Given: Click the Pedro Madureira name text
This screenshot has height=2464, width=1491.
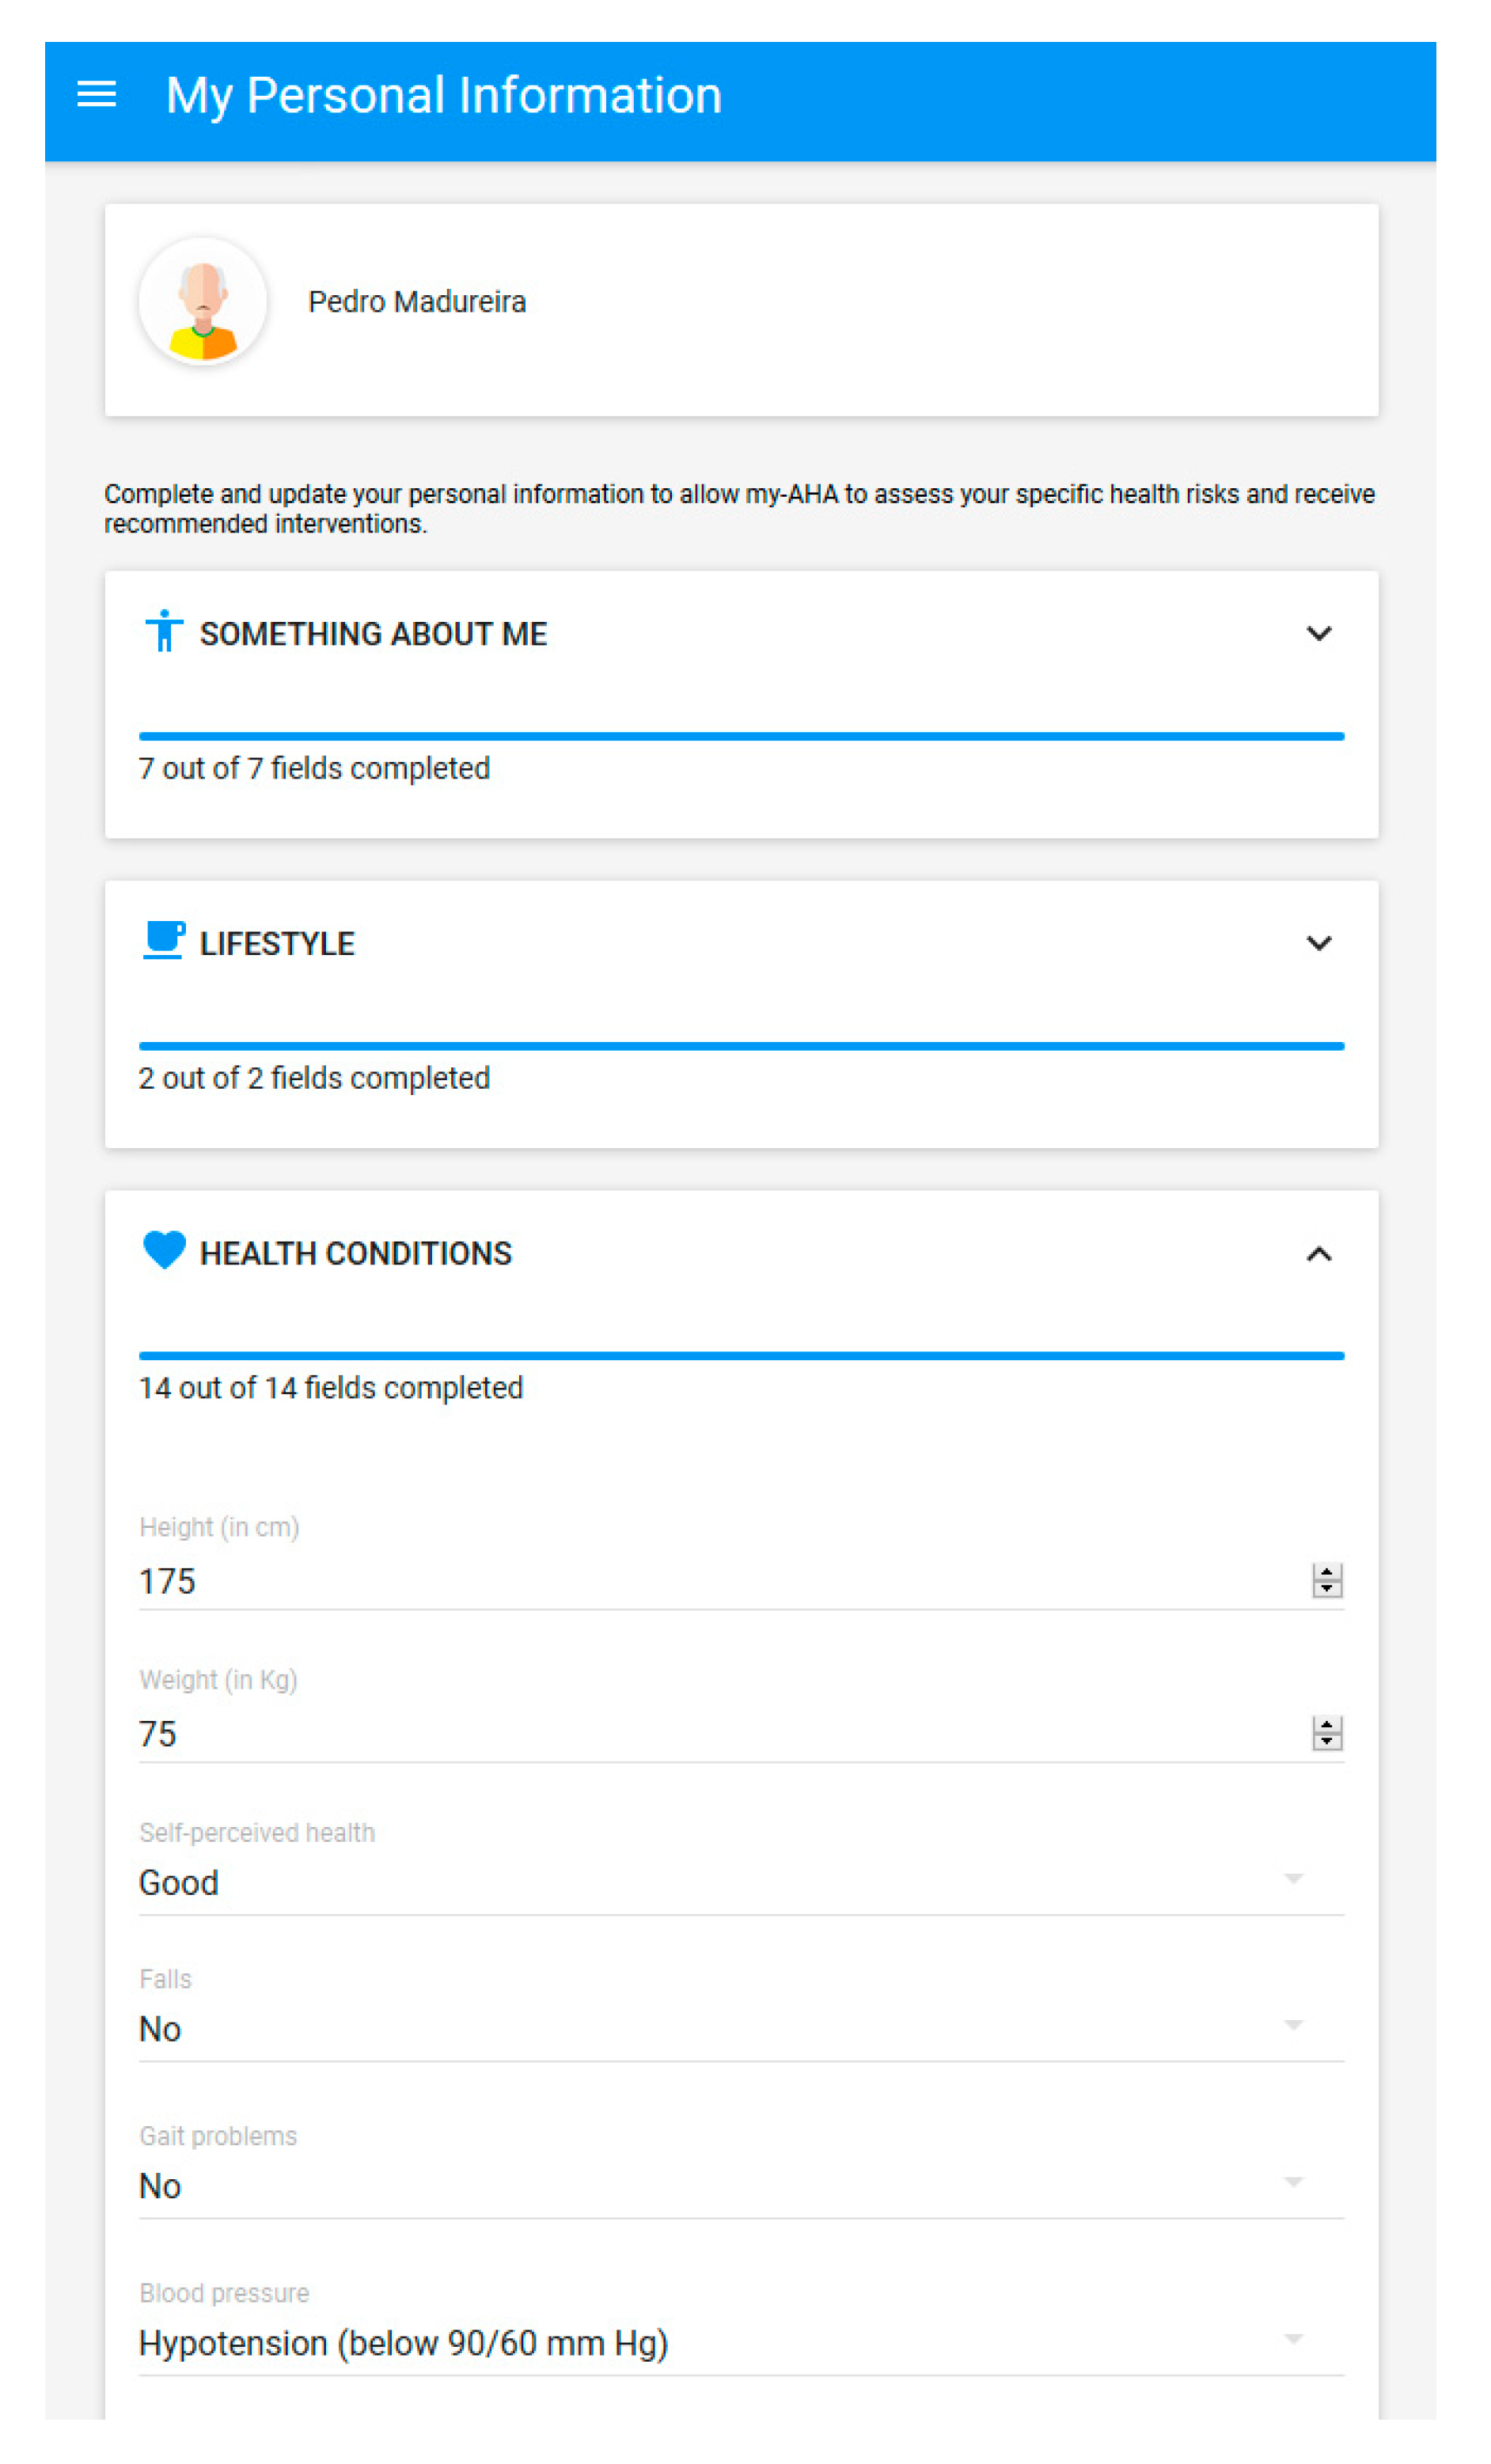Looking at the screenshot, I should pyautogui.click(x=417, y=302).
